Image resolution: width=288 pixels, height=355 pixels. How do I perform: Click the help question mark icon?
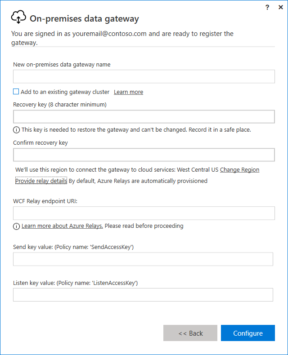(x=267, y=7)
